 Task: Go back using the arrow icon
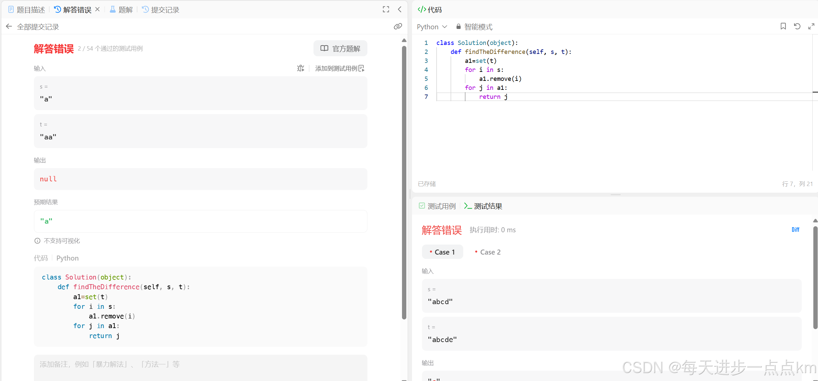tap(9, 27)
